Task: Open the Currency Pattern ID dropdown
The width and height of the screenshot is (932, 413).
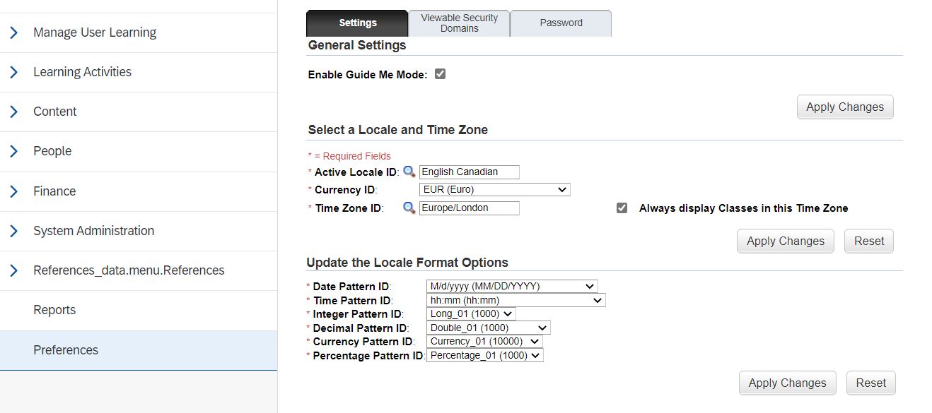Action: coord(484,341)
